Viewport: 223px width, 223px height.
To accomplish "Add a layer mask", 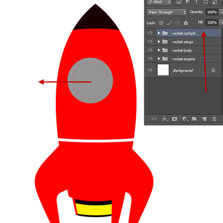I will 174,119.
